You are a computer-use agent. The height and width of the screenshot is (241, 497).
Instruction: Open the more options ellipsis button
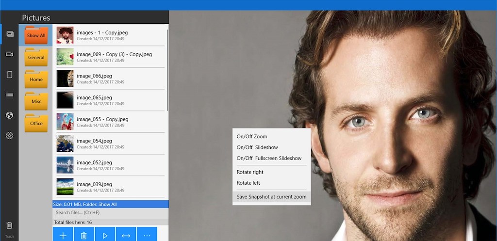[147, 235]
